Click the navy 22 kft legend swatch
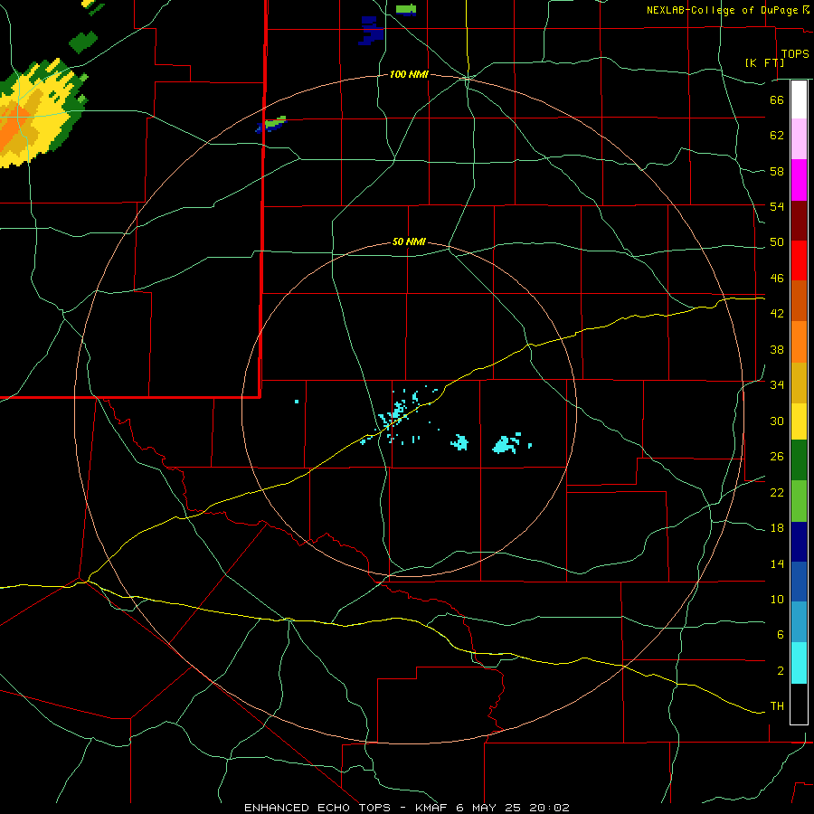This screenshot has width=814, height=814. point(799,542)
